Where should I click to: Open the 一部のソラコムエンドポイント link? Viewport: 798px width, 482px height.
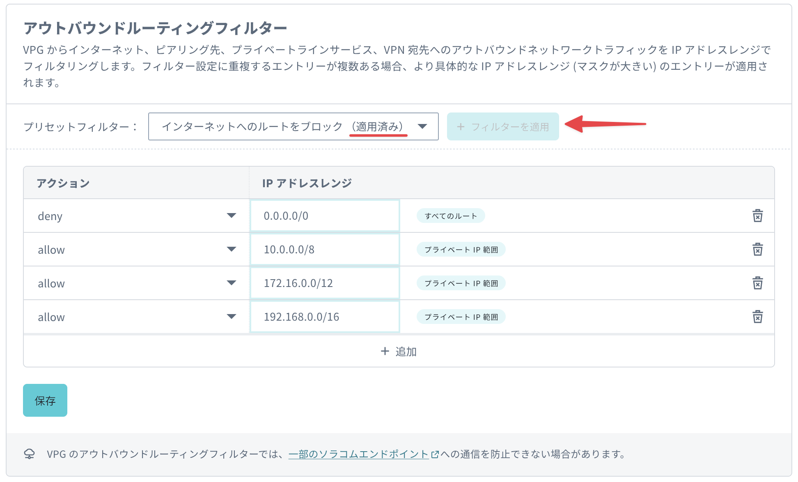click(x=359, y=454)
